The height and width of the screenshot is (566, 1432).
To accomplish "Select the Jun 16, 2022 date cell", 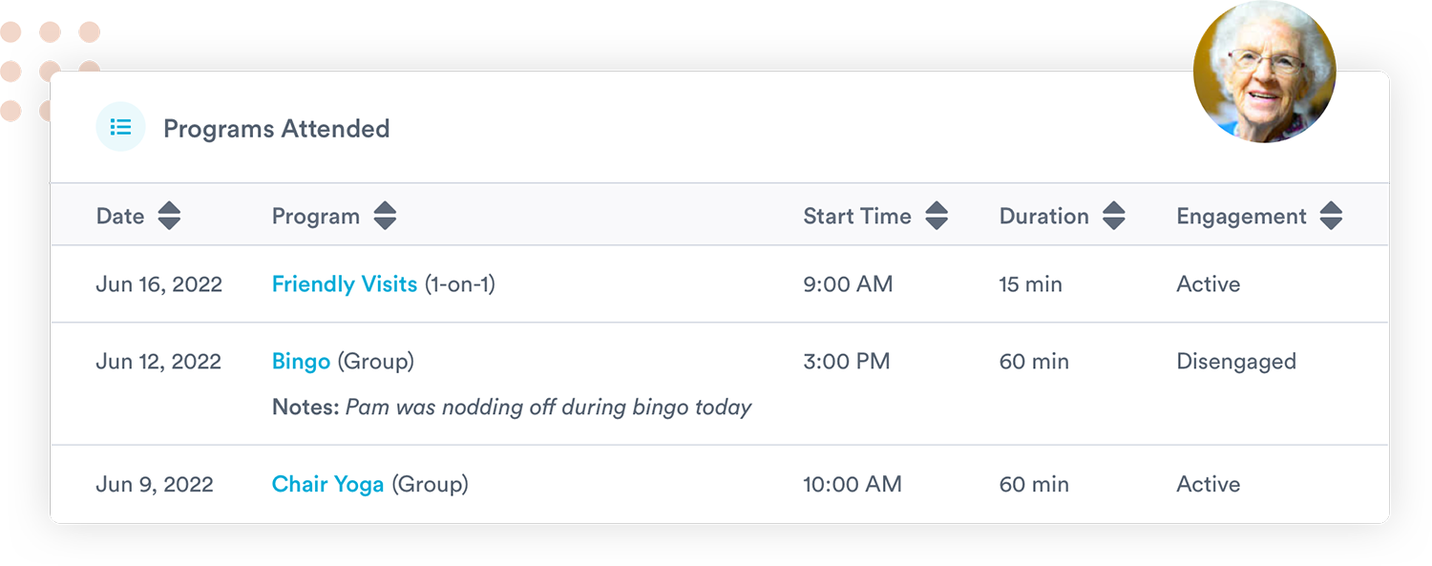I will pyautogui.click(x=158, y=284).
